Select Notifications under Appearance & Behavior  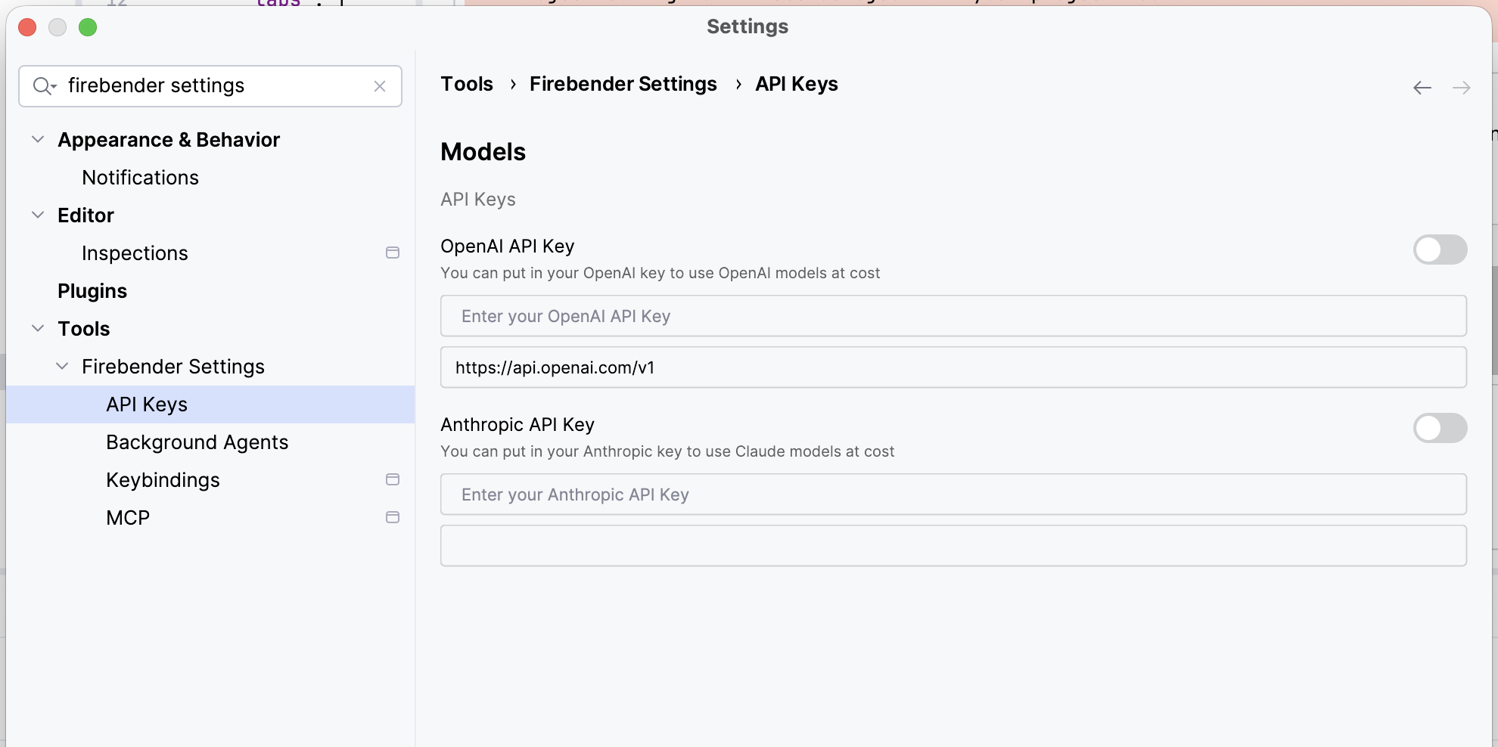point(140,177)
